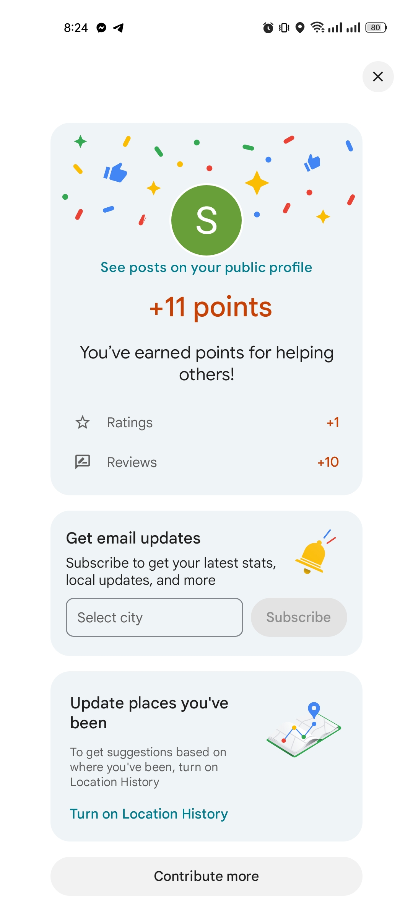This screenshot has height=918, width=413.
Task: Tap the battery level indicator
Action: pyautogui.click(x=376, y=28)
